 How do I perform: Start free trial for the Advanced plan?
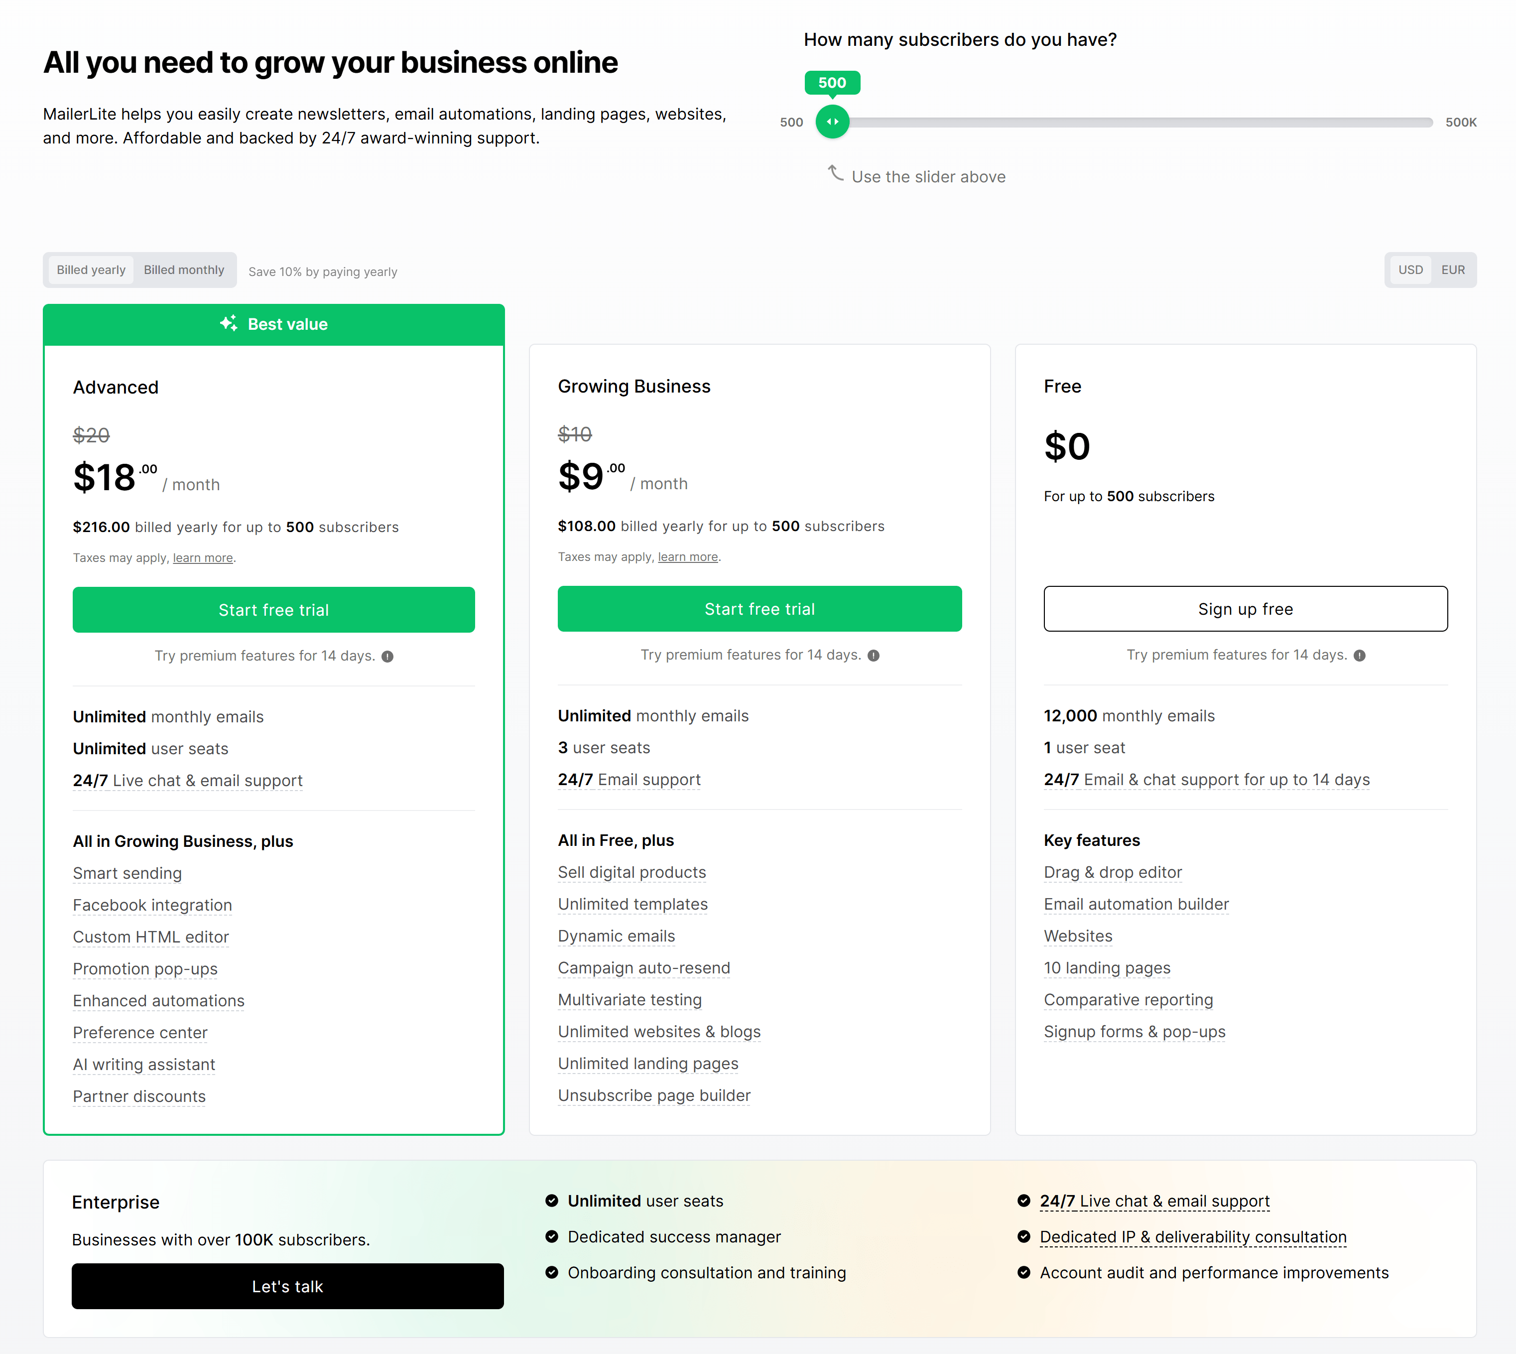tap(273, 609)
